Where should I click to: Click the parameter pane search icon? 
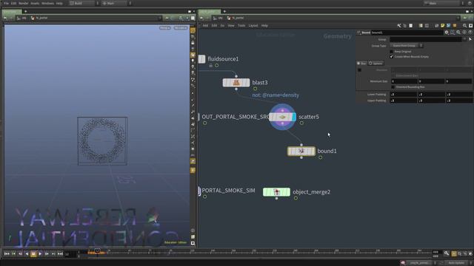(x=458, y=33)
